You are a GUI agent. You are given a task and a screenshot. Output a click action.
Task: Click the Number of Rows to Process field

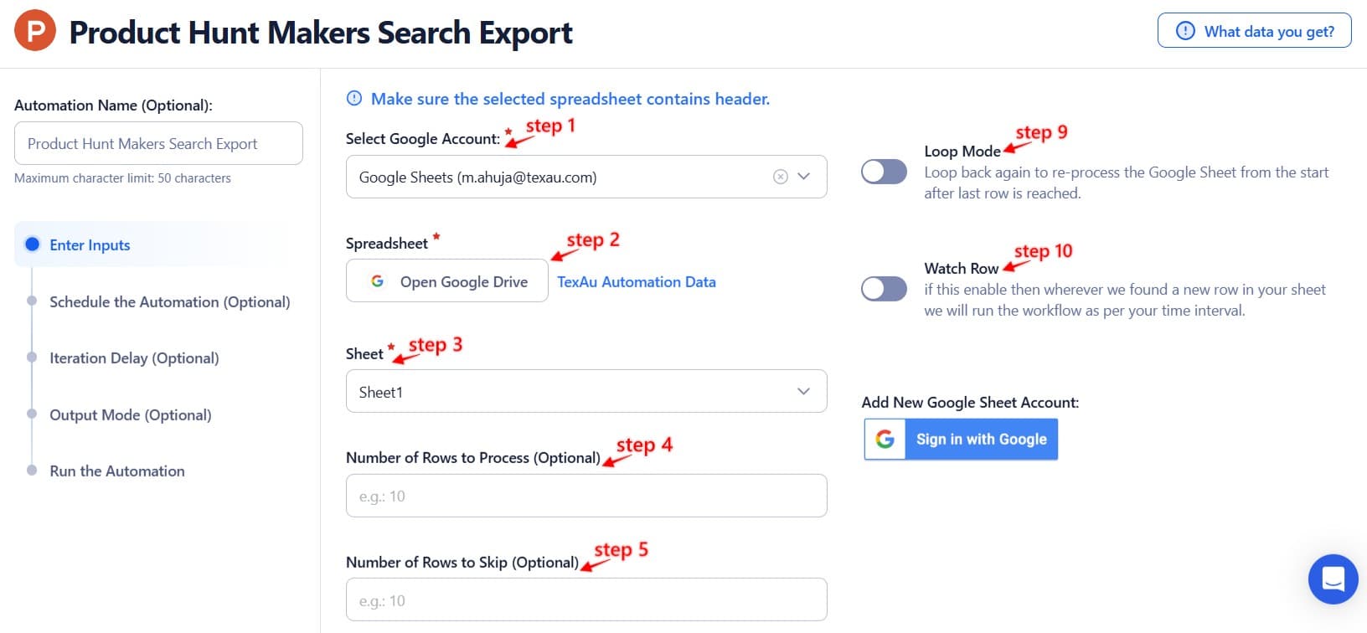point(586,495)
